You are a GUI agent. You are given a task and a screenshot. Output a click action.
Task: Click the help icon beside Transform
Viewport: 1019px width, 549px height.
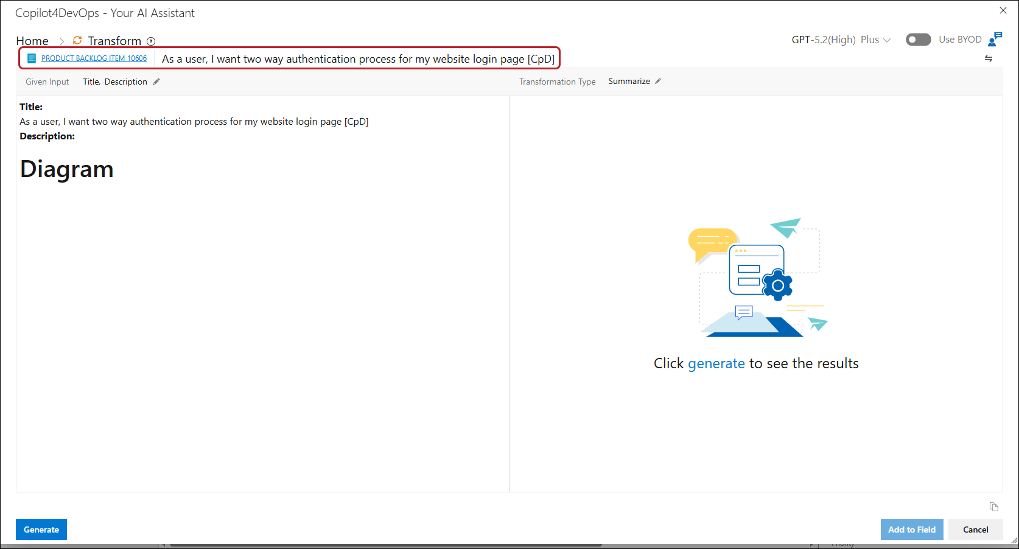[151, 41]
